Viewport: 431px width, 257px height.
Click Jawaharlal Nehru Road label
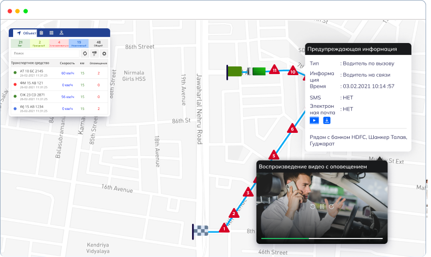coord(199,109)
